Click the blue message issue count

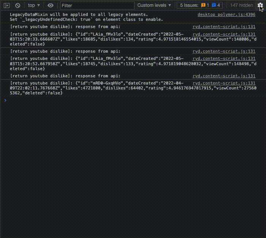pos(216,5)
